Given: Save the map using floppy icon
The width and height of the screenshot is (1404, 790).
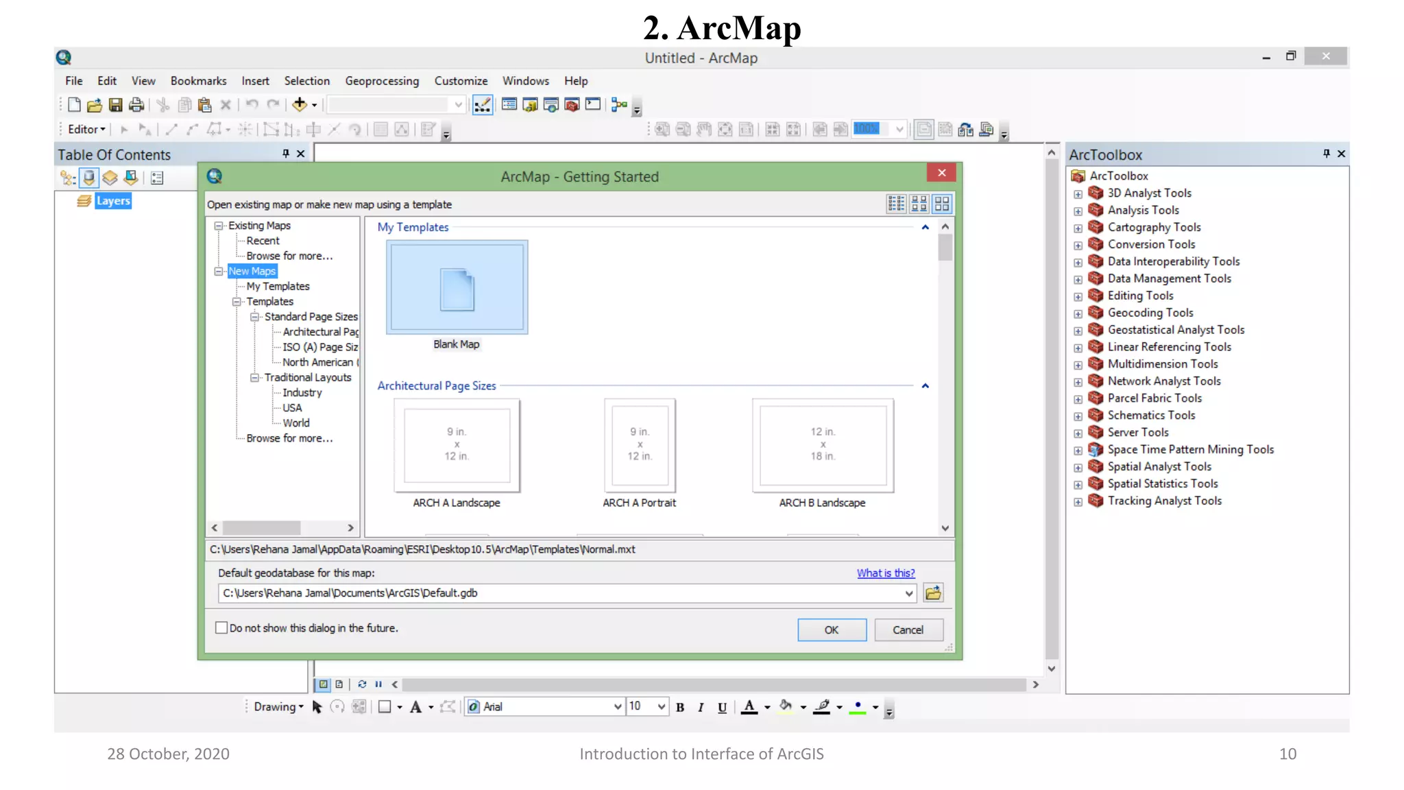Looking at the screenshot, I should pyautogui.click(x=115, y=105).
